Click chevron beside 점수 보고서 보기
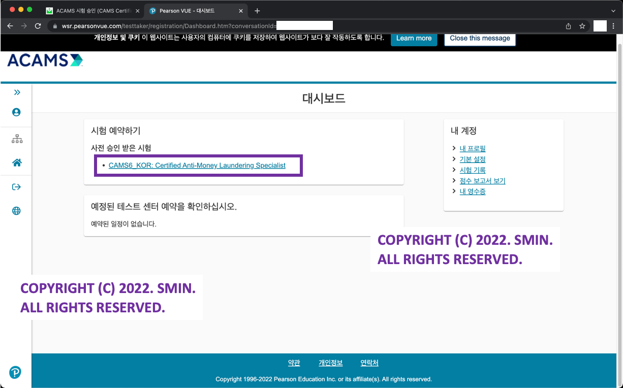623x388 pixels. click(453, 180)
